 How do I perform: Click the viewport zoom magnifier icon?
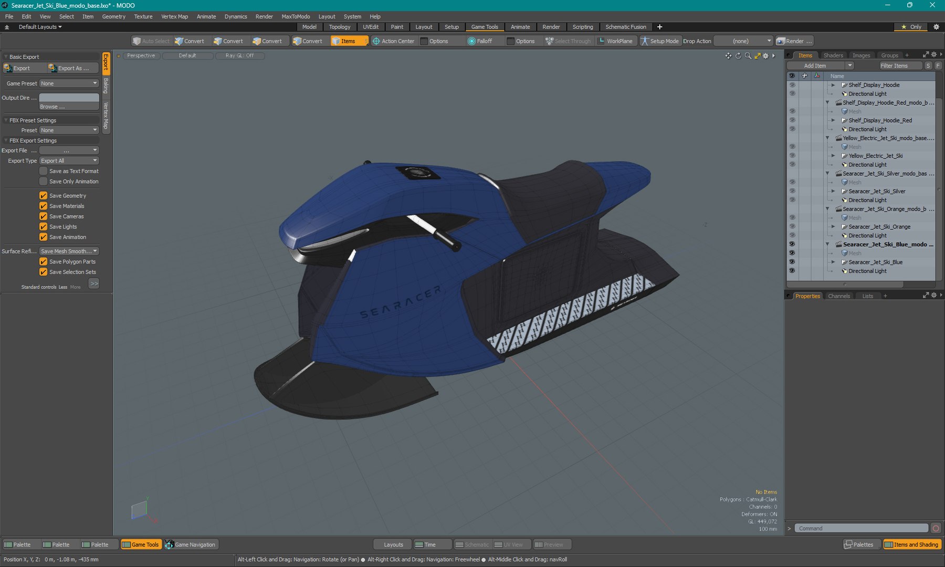pyautogui.click(x=748, y=56)
